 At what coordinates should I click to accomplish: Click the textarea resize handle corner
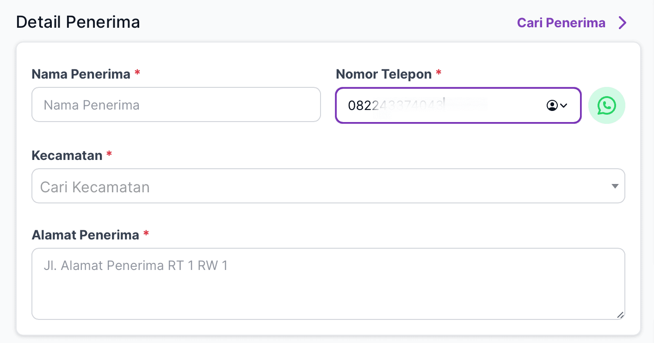[620, 315]
